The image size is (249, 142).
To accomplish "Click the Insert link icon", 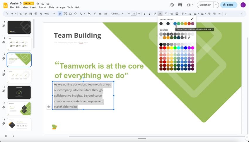I will (x=172, y=14).
